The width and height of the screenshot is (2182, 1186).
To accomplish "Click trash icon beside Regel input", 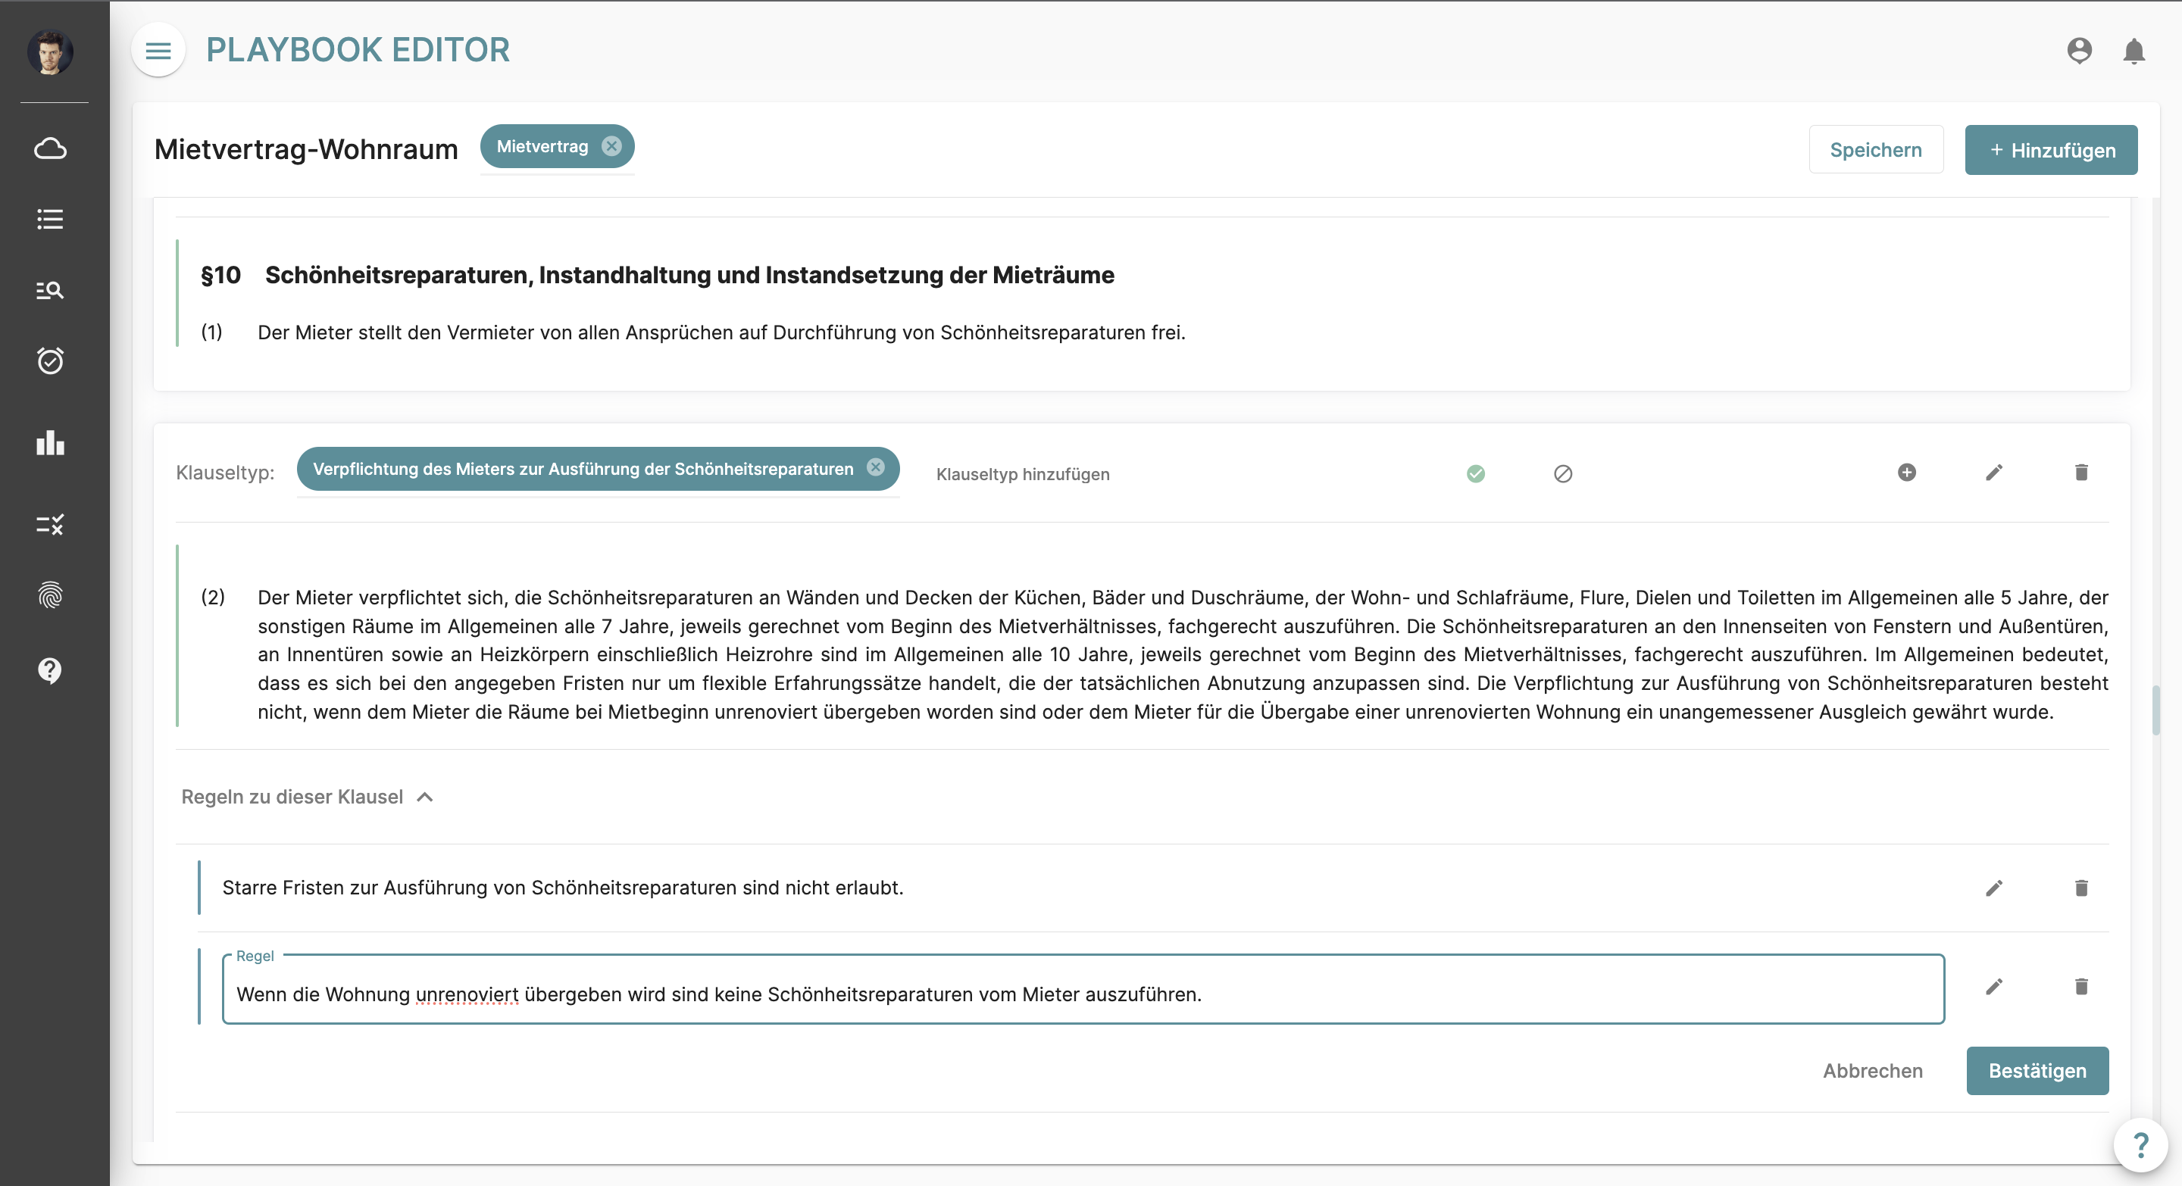I will 2081,986.
